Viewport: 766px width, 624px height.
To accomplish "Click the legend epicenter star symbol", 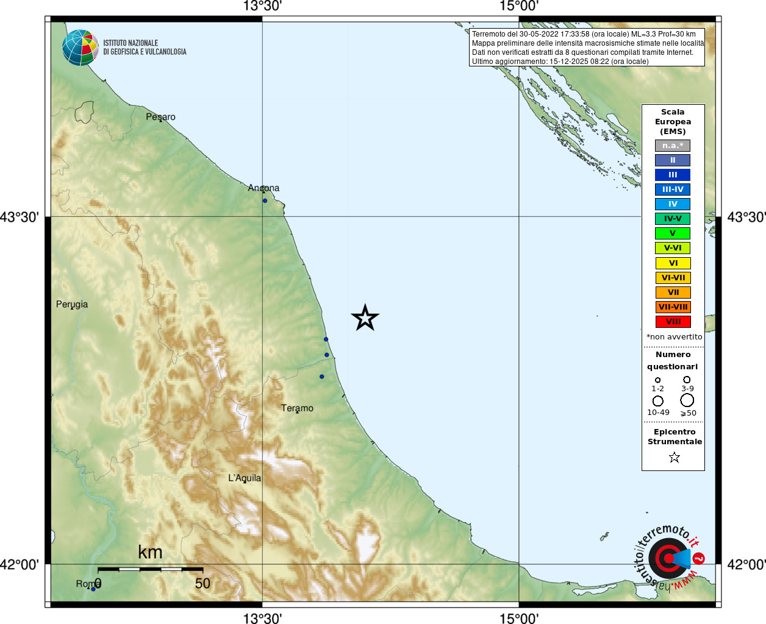I will pyautogui.click(x=675, y=457).
